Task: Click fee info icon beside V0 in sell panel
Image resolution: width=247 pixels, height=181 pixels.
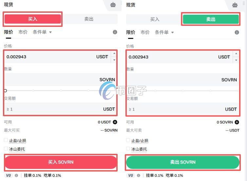Action: click(139, 175)
